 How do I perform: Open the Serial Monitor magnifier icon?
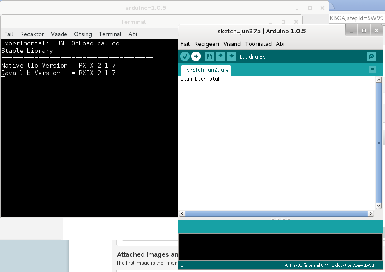371,56
